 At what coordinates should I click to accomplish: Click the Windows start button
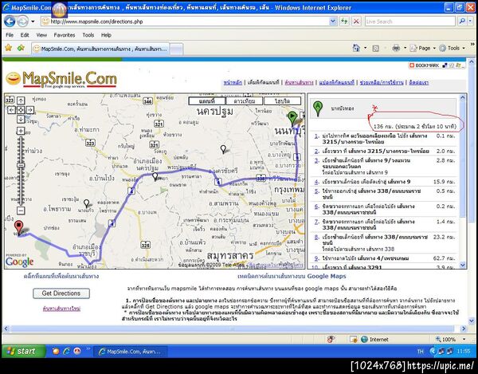(24, 351)
